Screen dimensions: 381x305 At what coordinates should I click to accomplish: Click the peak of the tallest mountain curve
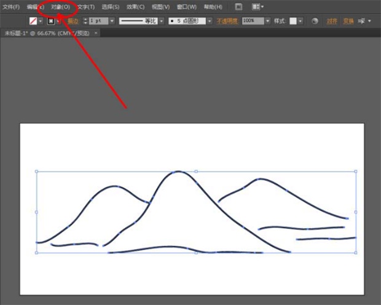pyautogui.click(x=179, y=172)
